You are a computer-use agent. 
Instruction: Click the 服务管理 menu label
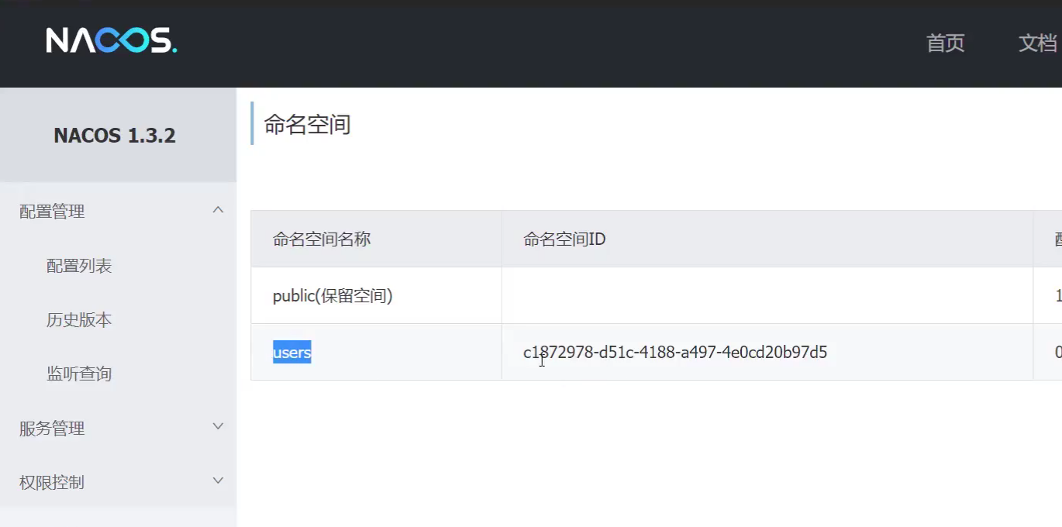click(52, 429)
